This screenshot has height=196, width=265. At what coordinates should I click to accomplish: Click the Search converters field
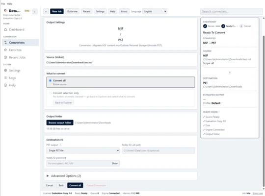pyautogui.click(x=232, y=11)
